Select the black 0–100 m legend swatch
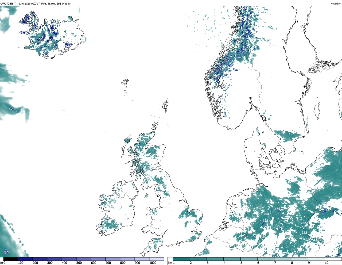Screen dimensions: 342x265 click(11, 259)
